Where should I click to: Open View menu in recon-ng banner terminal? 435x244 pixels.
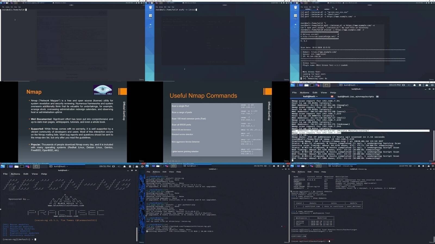(x=35, y=174)
